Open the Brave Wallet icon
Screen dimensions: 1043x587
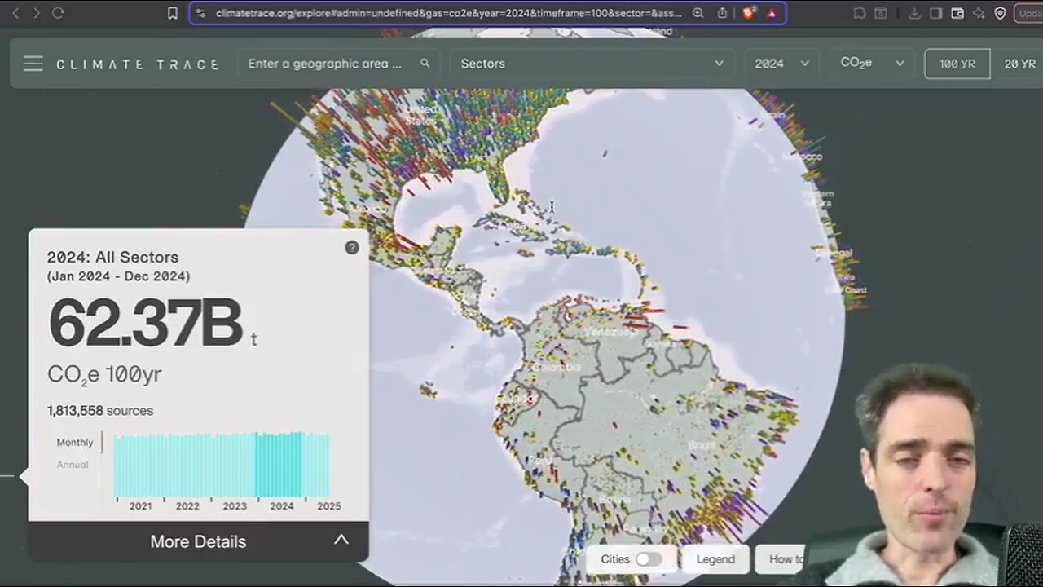point(957,13)
